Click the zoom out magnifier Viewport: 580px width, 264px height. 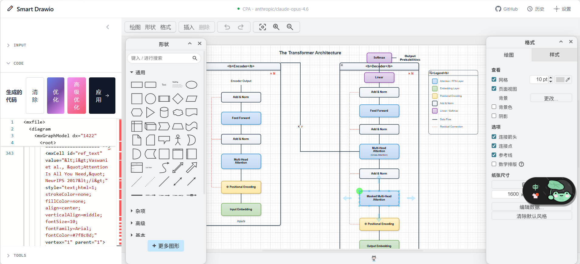(x=290, y=27)
